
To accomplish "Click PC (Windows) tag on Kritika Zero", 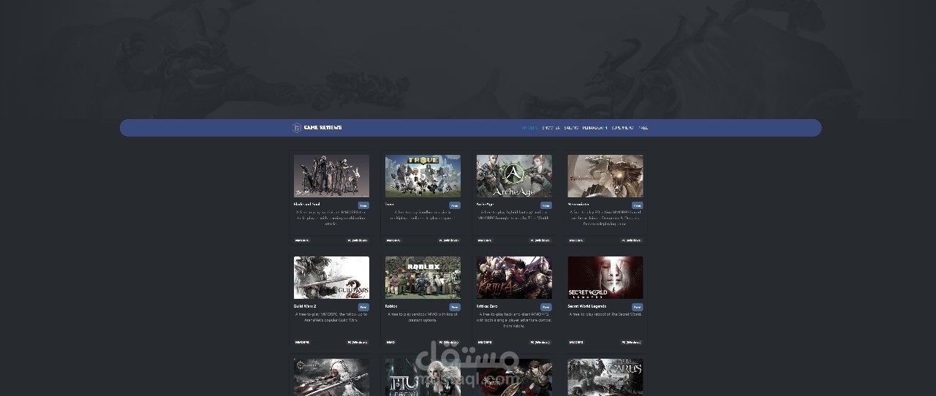I will click(540, 342).
